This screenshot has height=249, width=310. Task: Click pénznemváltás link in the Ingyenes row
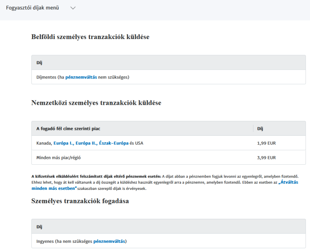tap(109, 241)
